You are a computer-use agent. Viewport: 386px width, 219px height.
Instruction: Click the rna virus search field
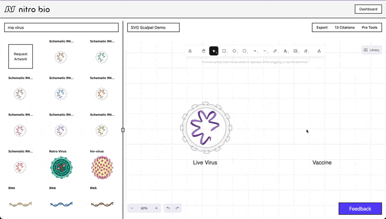[61, 27]
